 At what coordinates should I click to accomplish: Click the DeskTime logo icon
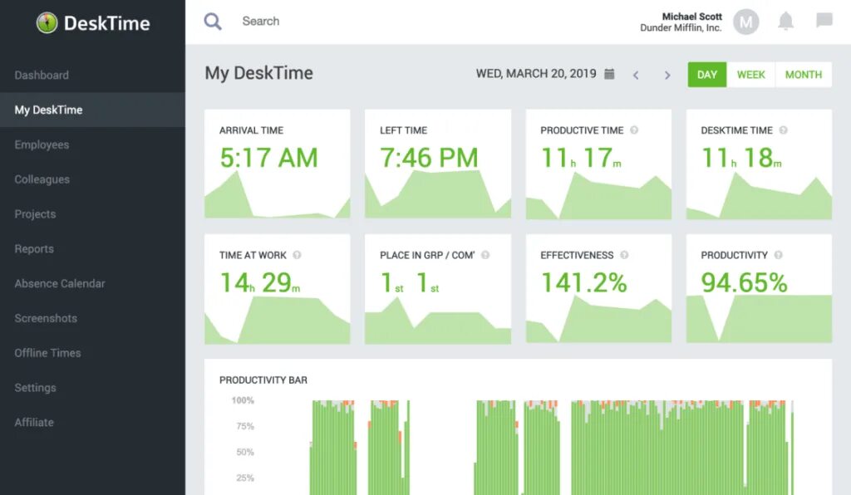pos(47,22)
